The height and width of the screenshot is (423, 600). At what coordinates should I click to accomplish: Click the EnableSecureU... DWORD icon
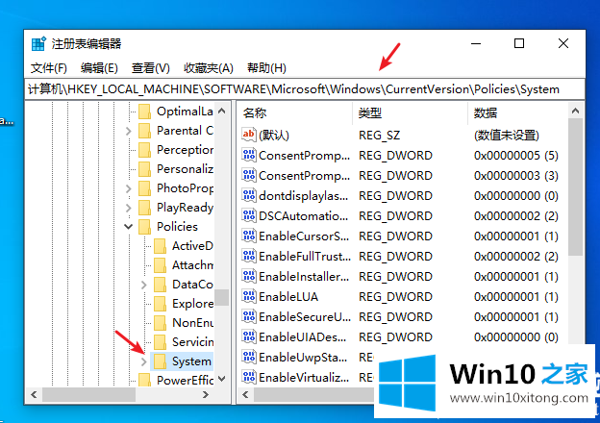(x=249, y=316)
